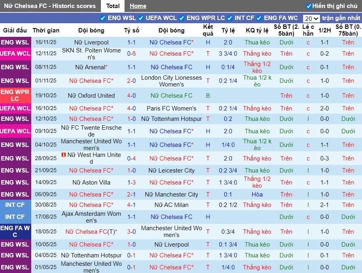362x273 pixels.
Task: Click the ENG WPR LC league cell on 19/10/25
Action: point(15,95)
